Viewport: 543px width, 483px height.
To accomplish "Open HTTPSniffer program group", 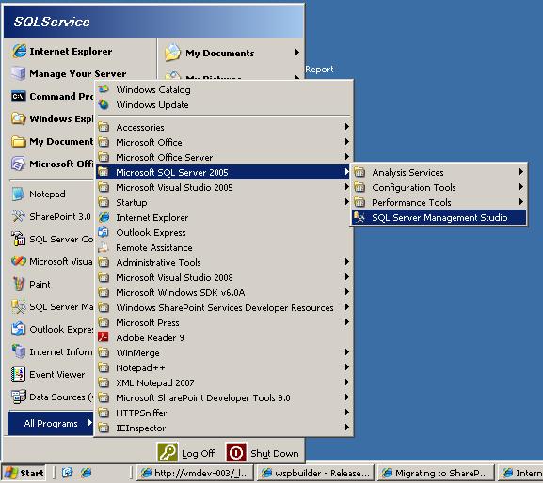I will (223, 413).
